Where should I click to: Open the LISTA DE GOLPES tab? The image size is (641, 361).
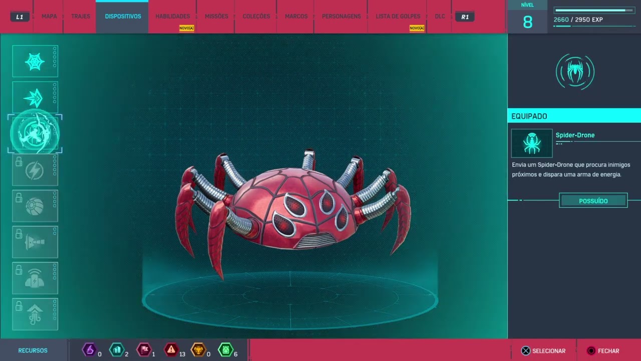[x=398, y=17]
